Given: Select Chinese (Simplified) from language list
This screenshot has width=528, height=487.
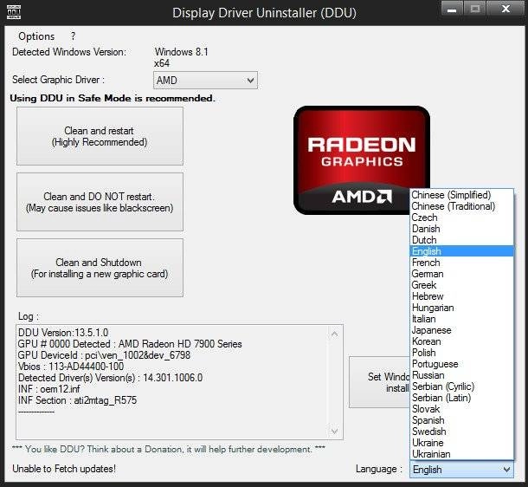Looking at the screenshot, I should pyautogui.click(x=461, y=195).
